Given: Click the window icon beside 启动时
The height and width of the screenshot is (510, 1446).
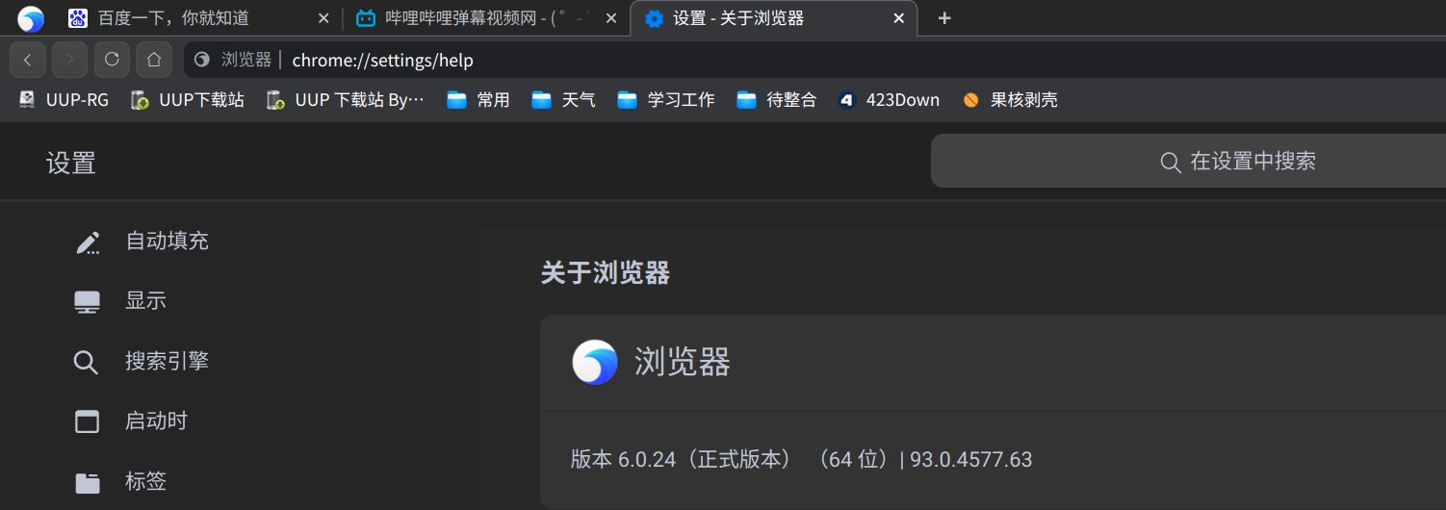Looking at the screenshot, I should click(x=88, y=421).
